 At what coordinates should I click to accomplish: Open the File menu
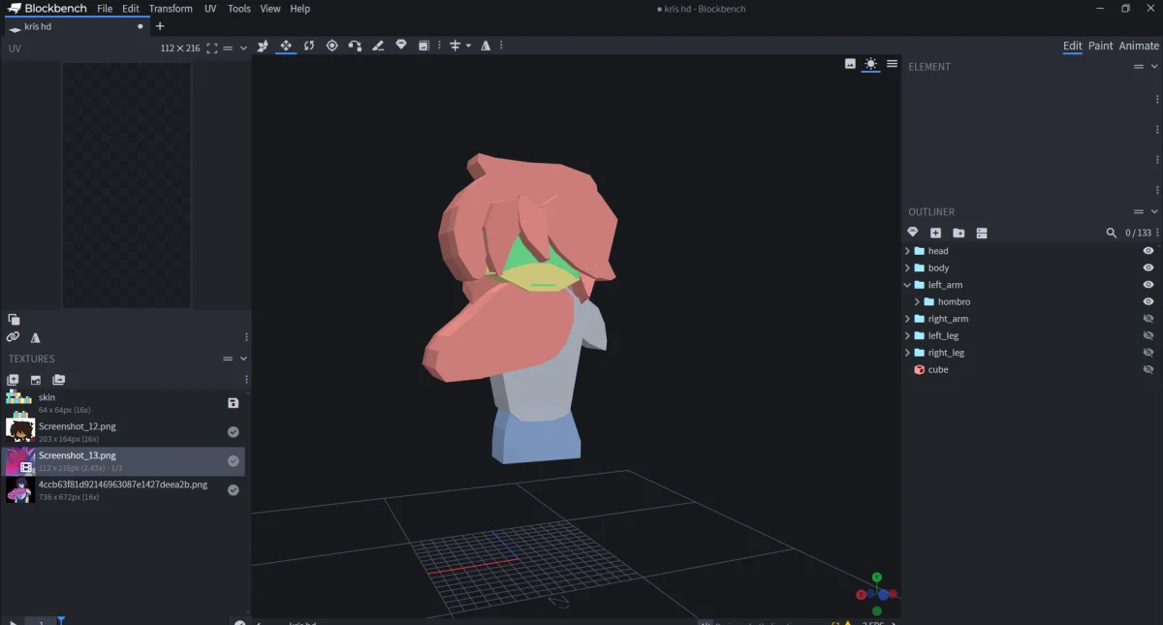point(105,9)
